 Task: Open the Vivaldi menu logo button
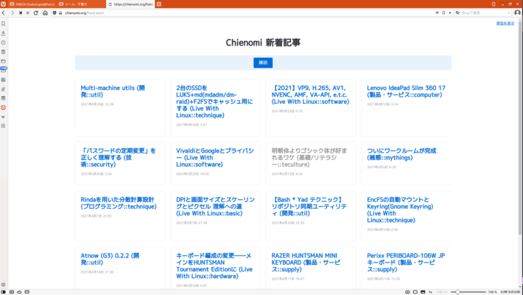coord(4,4)
